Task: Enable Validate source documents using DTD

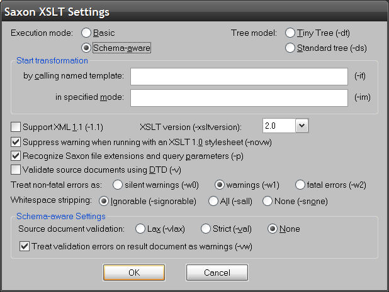Action: pos(16,170)
